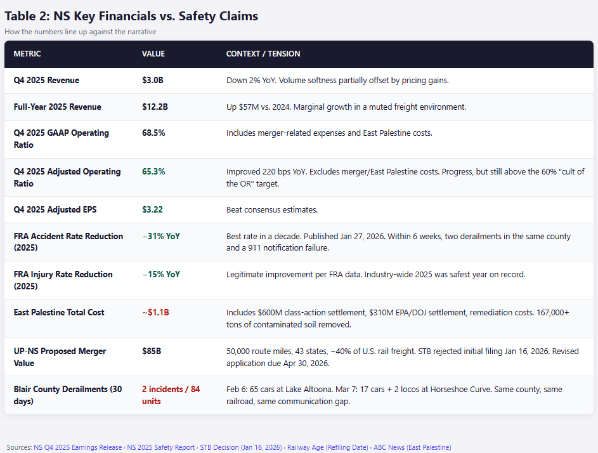598x453 pixels.
Task: Select the −31% YoY accident rate value
Action: pyautogui.click(x=161, y=236)
